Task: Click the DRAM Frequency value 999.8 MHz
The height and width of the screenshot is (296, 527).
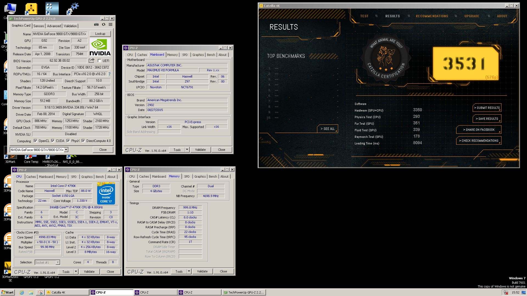Action: click(x=190, y=207)
